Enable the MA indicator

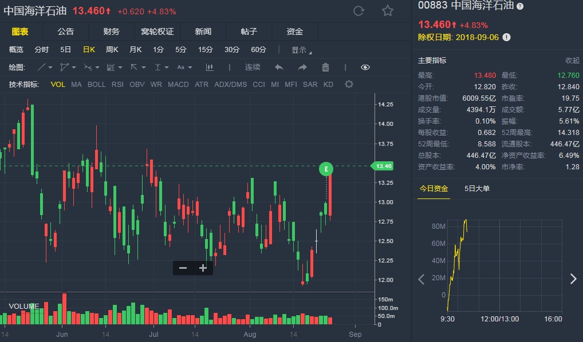76,84
